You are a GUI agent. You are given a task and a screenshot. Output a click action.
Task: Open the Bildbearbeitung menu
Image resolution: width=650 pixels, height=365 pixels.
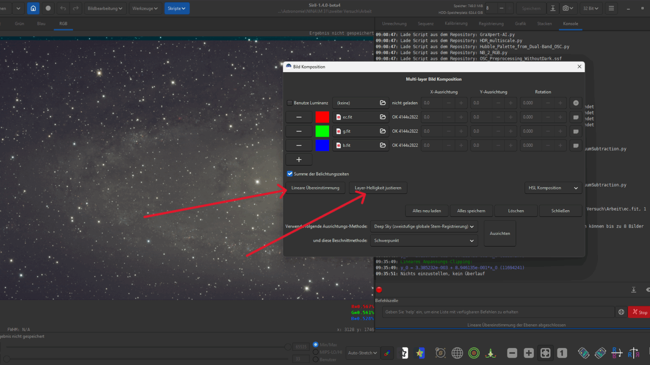[105, 8]
